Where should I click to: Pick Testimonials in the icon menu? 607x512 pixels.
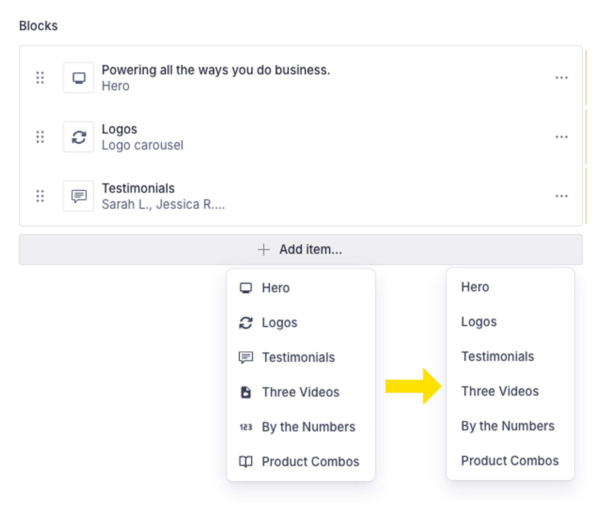(298, 357)
